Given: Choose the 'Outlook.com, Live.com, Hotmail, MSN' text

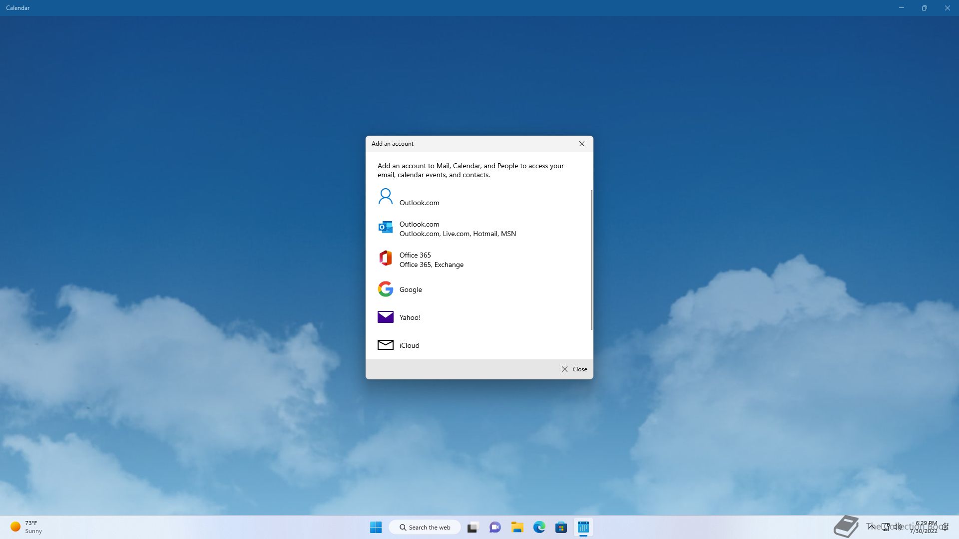Looking at the screenshot, I should pyautogui.click(x=458, y=234).
